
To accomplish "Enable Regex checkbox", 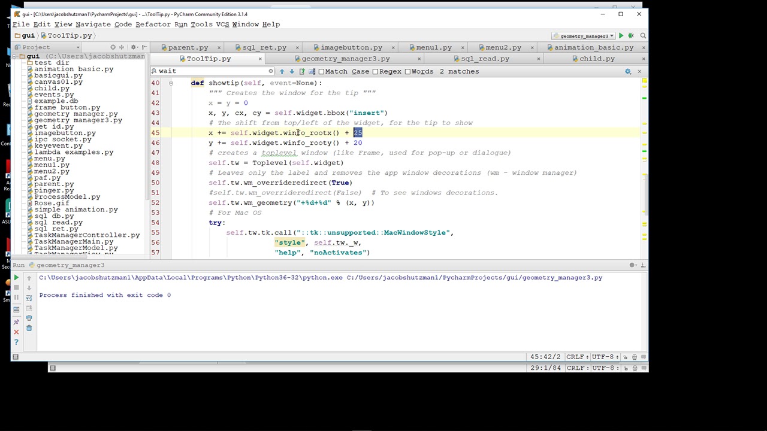I will click(x=375, y=71).
